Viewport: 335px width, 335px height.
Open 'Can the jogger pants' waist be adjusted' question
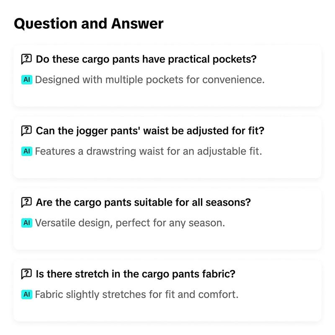pyautogui.click(x=150, y=131)
